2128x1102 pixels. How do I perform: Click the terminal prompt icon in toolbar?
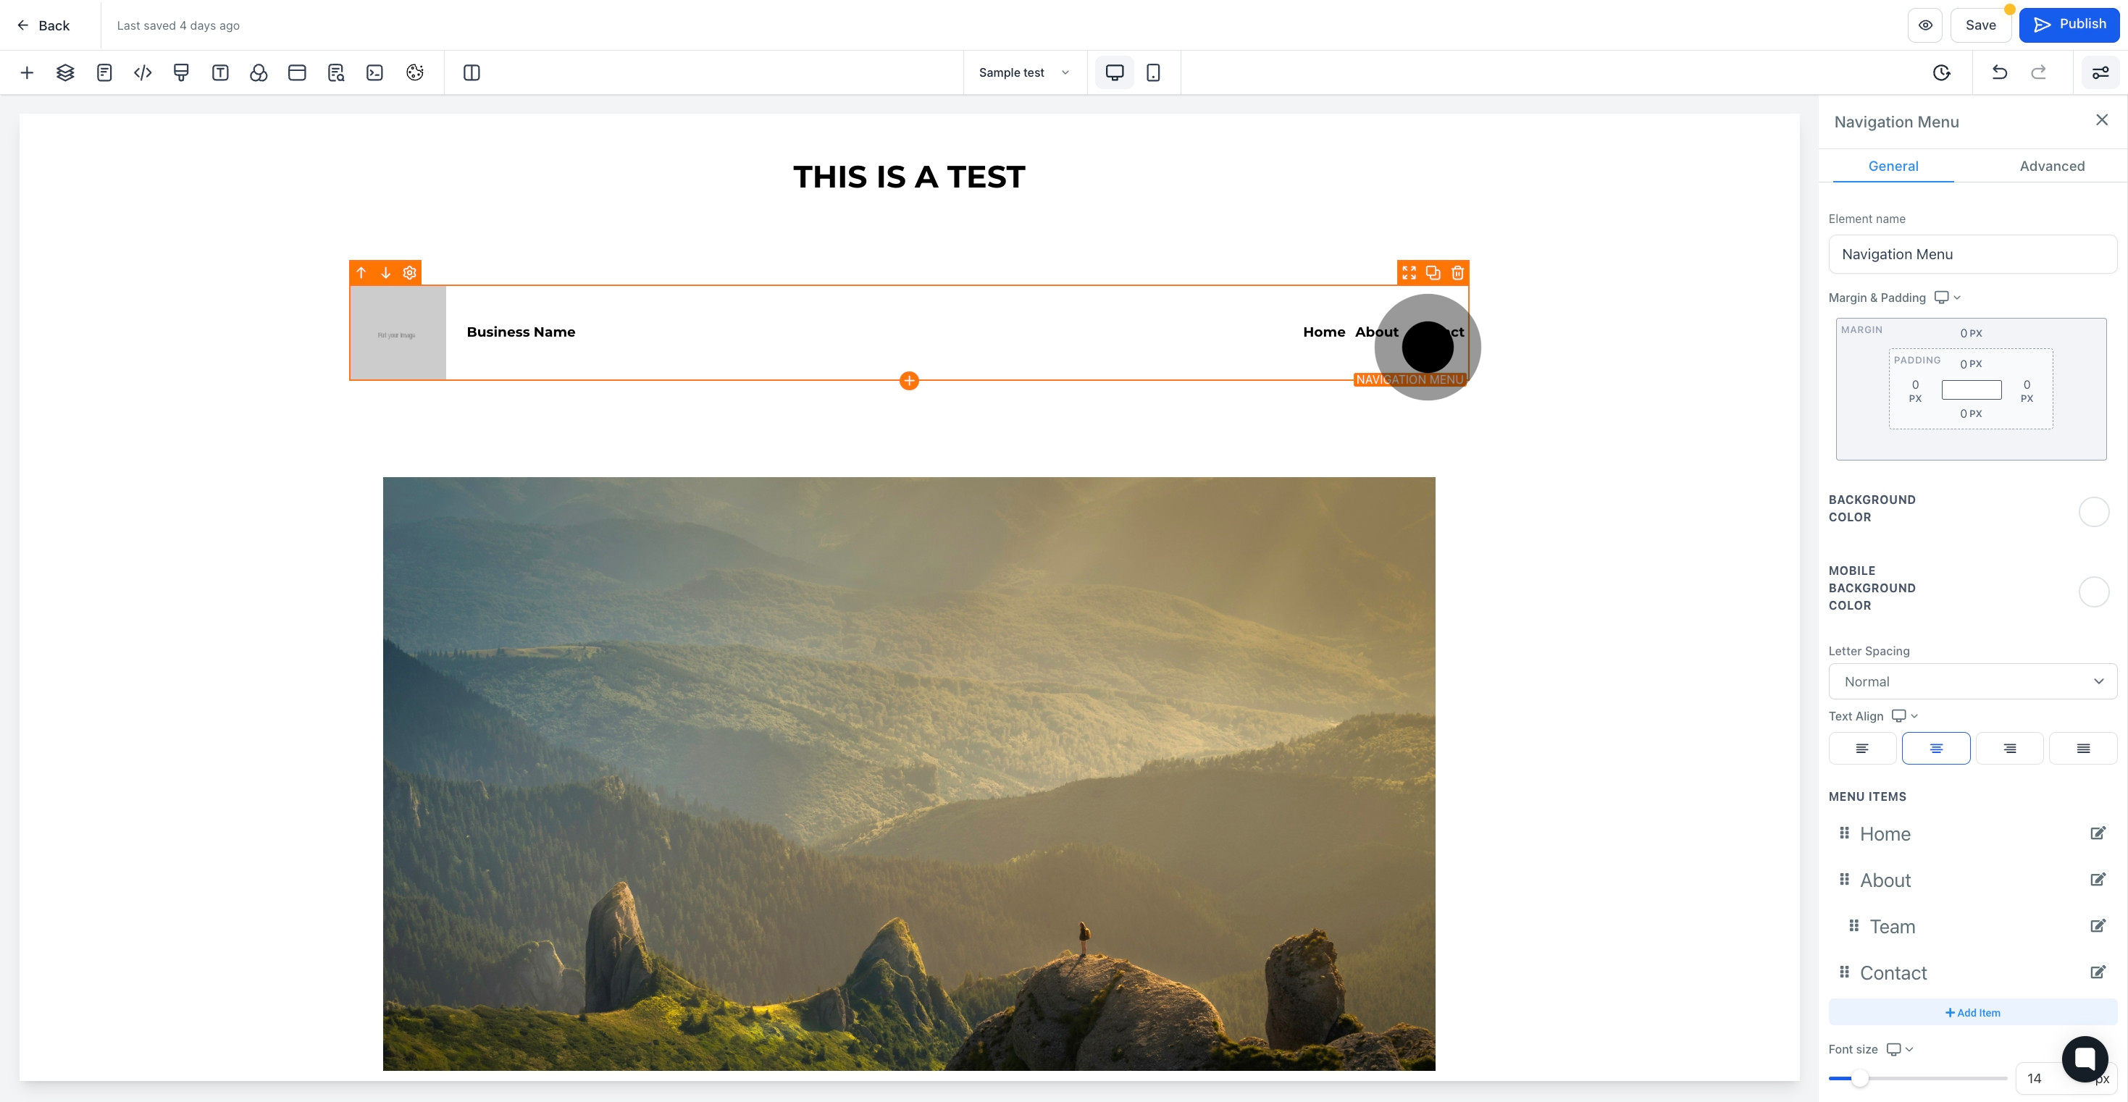(375, 72)
